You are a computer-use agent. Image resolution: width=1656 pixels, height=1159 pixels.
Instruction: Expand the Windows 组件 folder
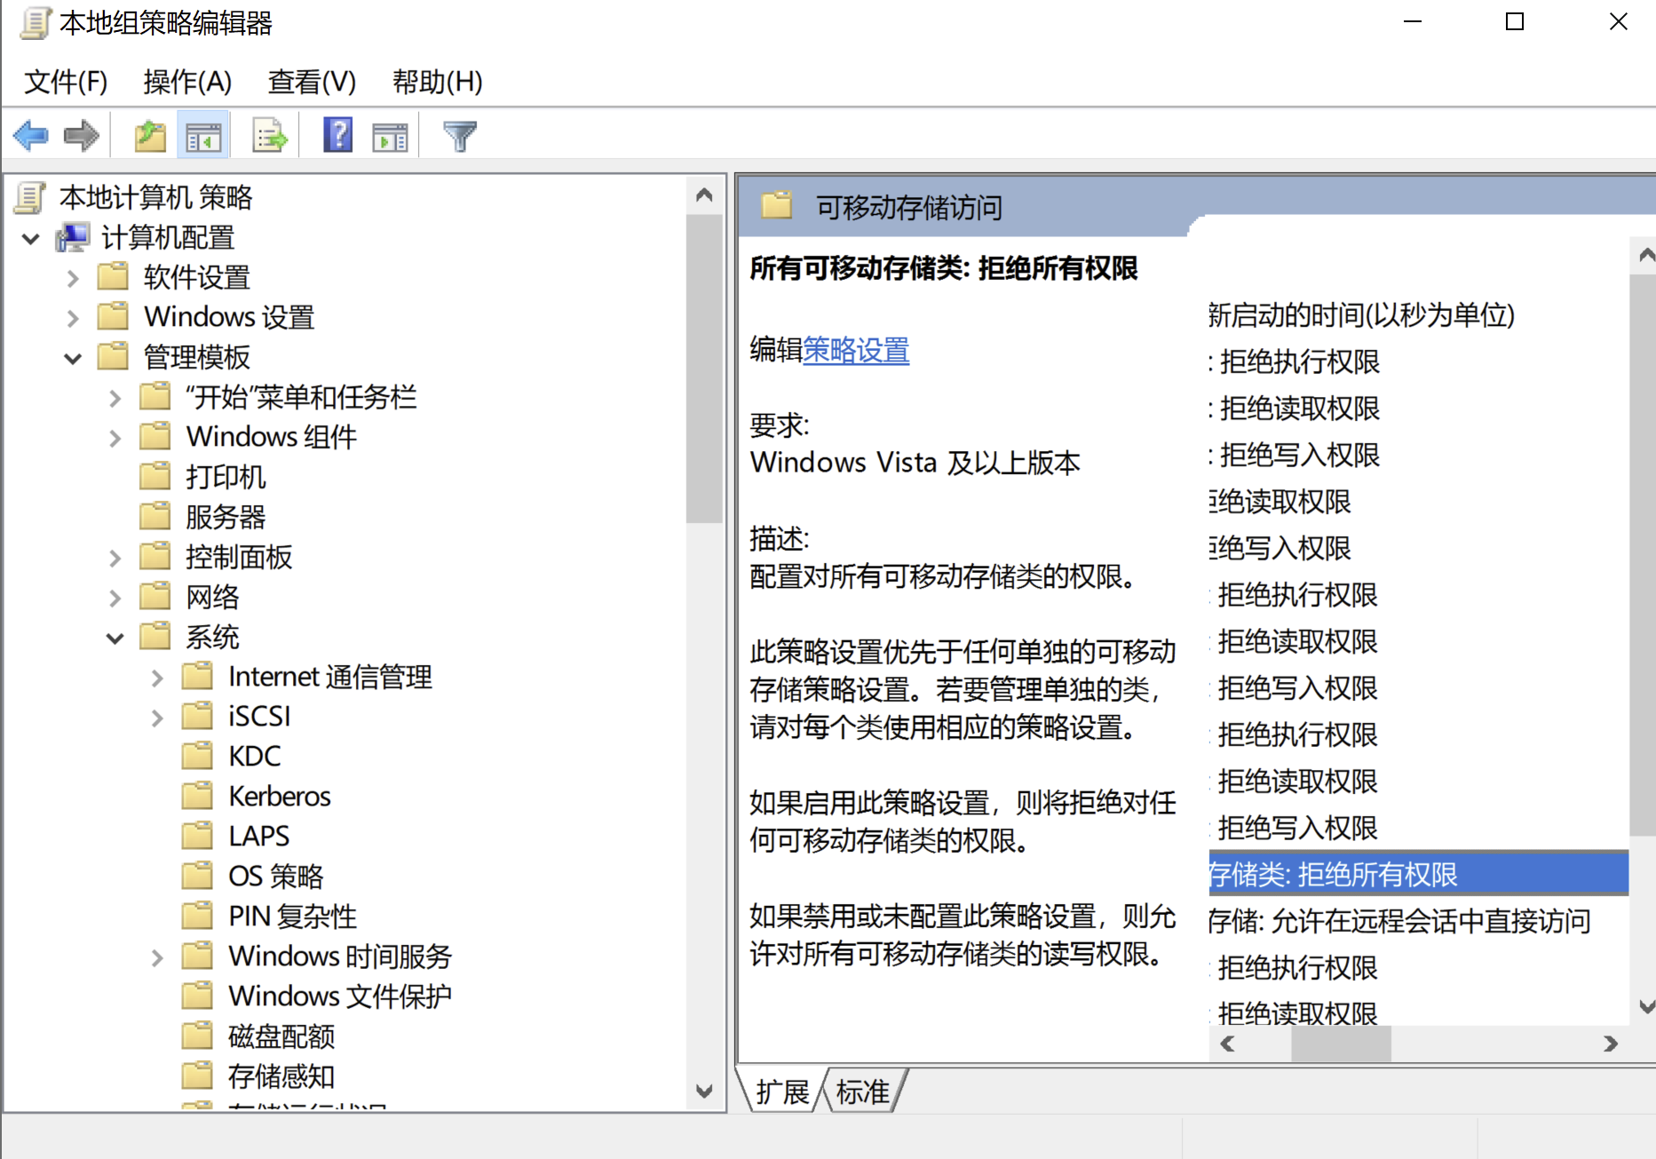(x=115, y=439)
